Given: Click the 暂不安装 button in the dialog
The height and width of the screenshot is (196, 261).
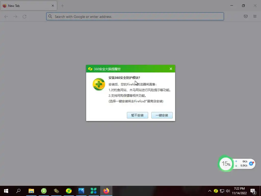Looking at the screenshot, I should click(137, 115).
